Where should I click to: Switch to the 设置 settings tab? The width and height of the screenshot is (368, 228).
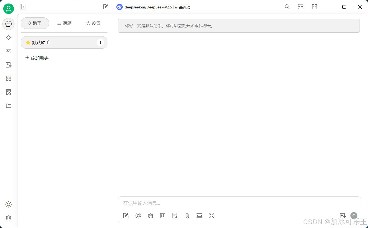click(93, 23)
